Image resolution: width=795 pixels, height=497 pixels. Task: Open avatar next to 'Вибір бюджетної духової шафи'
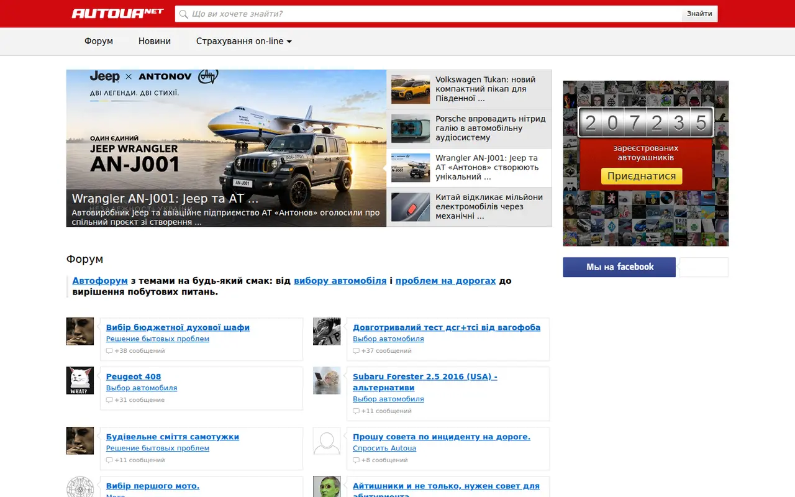click(x=80, y=331)
